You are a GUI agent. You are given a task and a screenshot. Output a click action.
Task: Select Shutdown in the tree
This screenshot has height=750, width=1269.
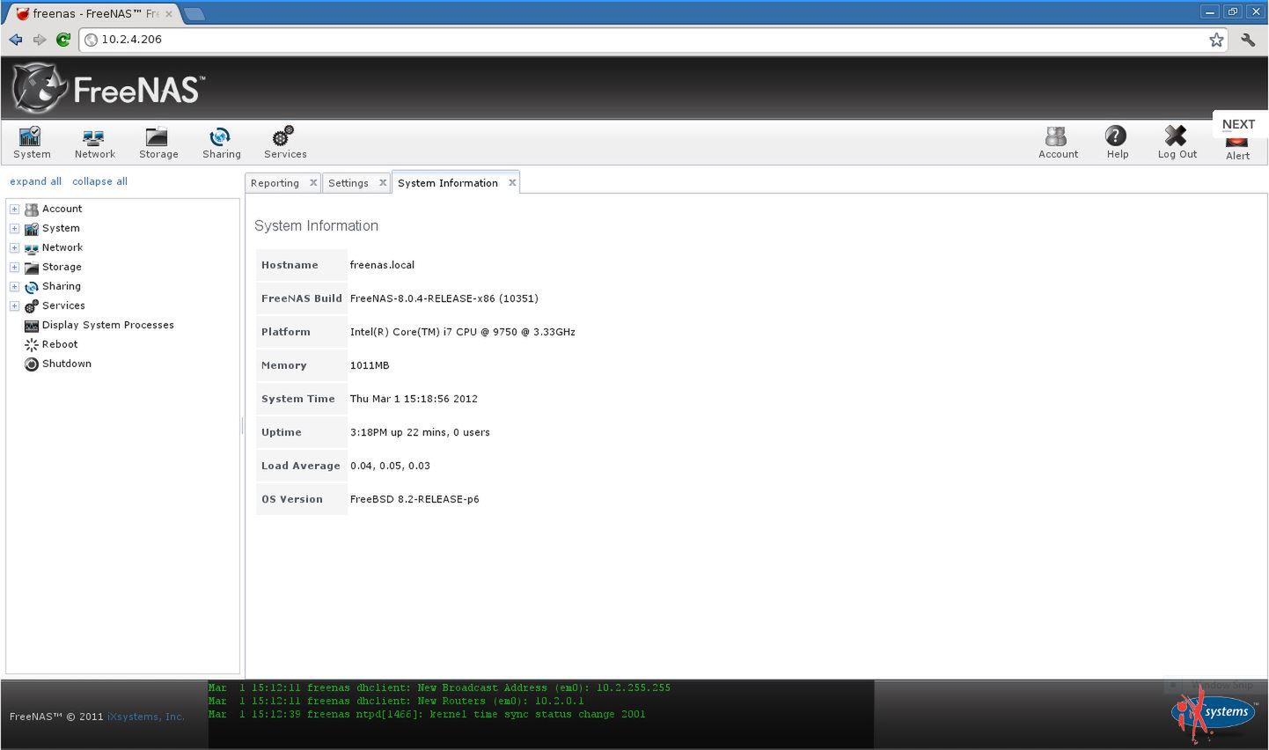(67, 364)
